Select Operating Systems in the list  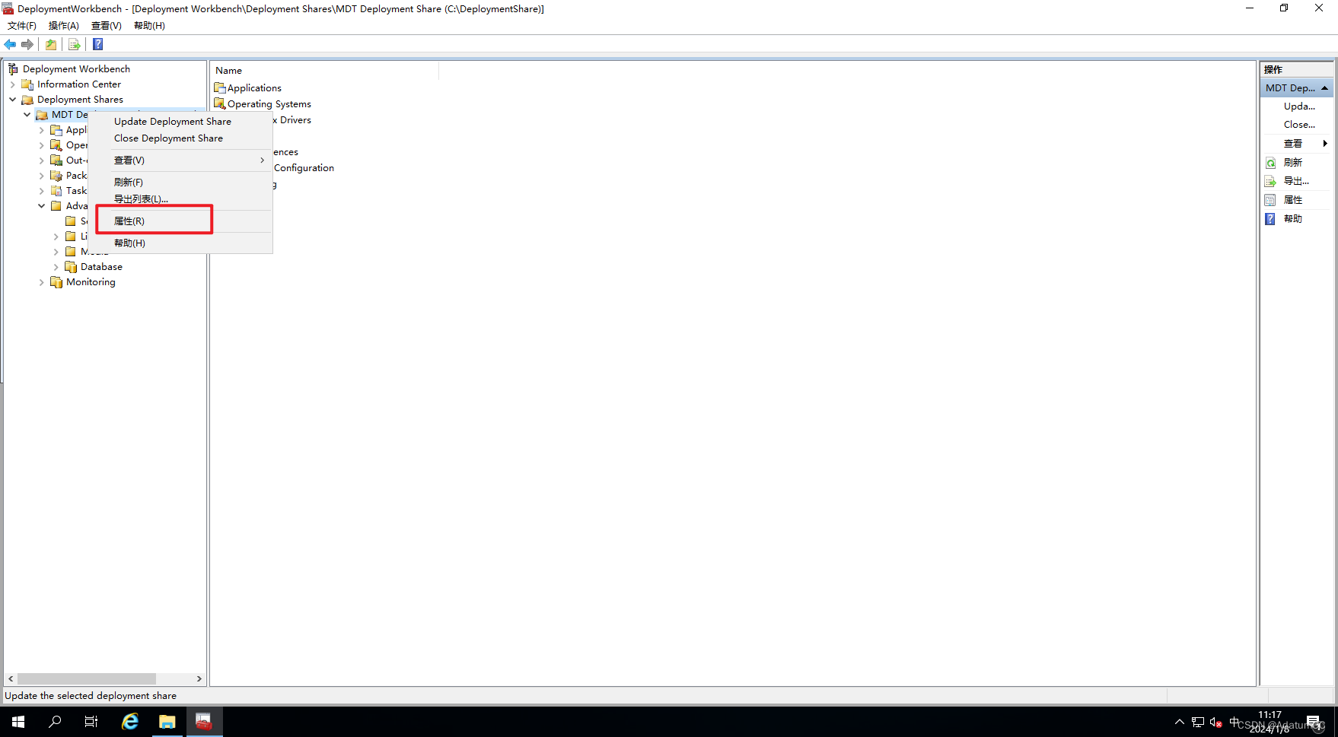point(269,104)
